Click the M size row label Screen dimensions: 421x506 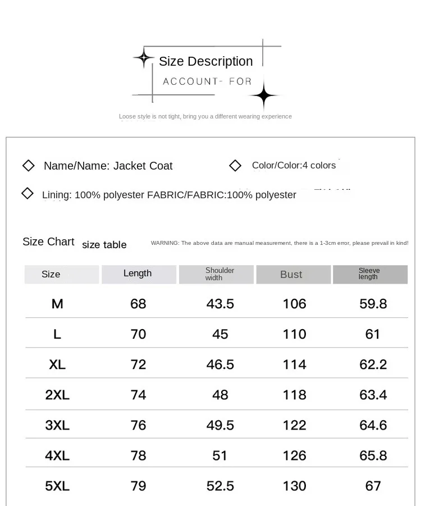tap(57, 304)
